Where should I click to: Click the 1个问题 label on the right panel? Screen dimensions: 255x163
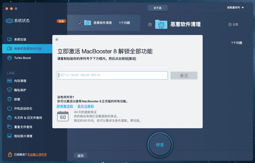[237, 43]
